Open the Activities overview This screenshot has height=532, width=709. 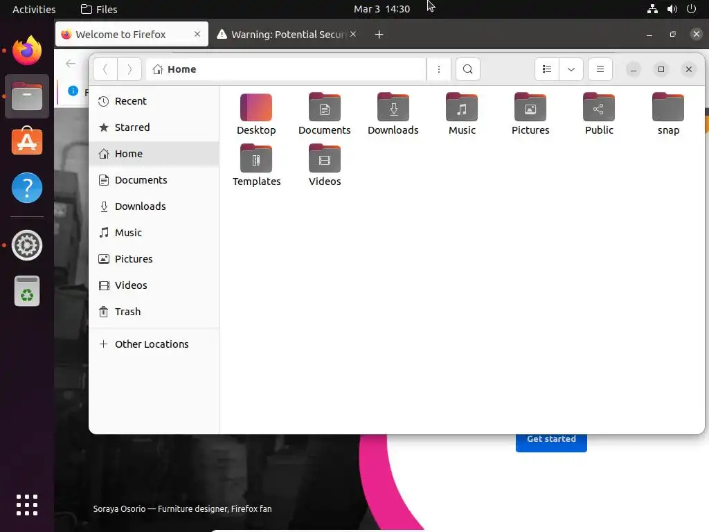[x=34, y=9]
